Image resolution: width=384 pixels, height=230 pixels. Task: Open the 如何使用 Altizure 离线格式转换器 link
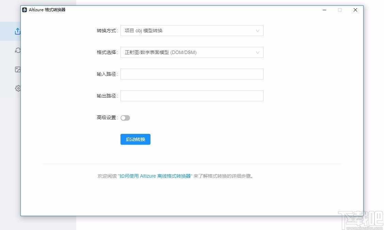(155, 176)
